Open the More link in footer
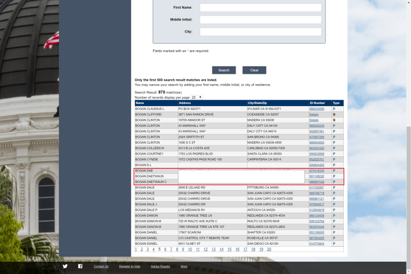Screen dimensions: 411x274 [184, 266]
